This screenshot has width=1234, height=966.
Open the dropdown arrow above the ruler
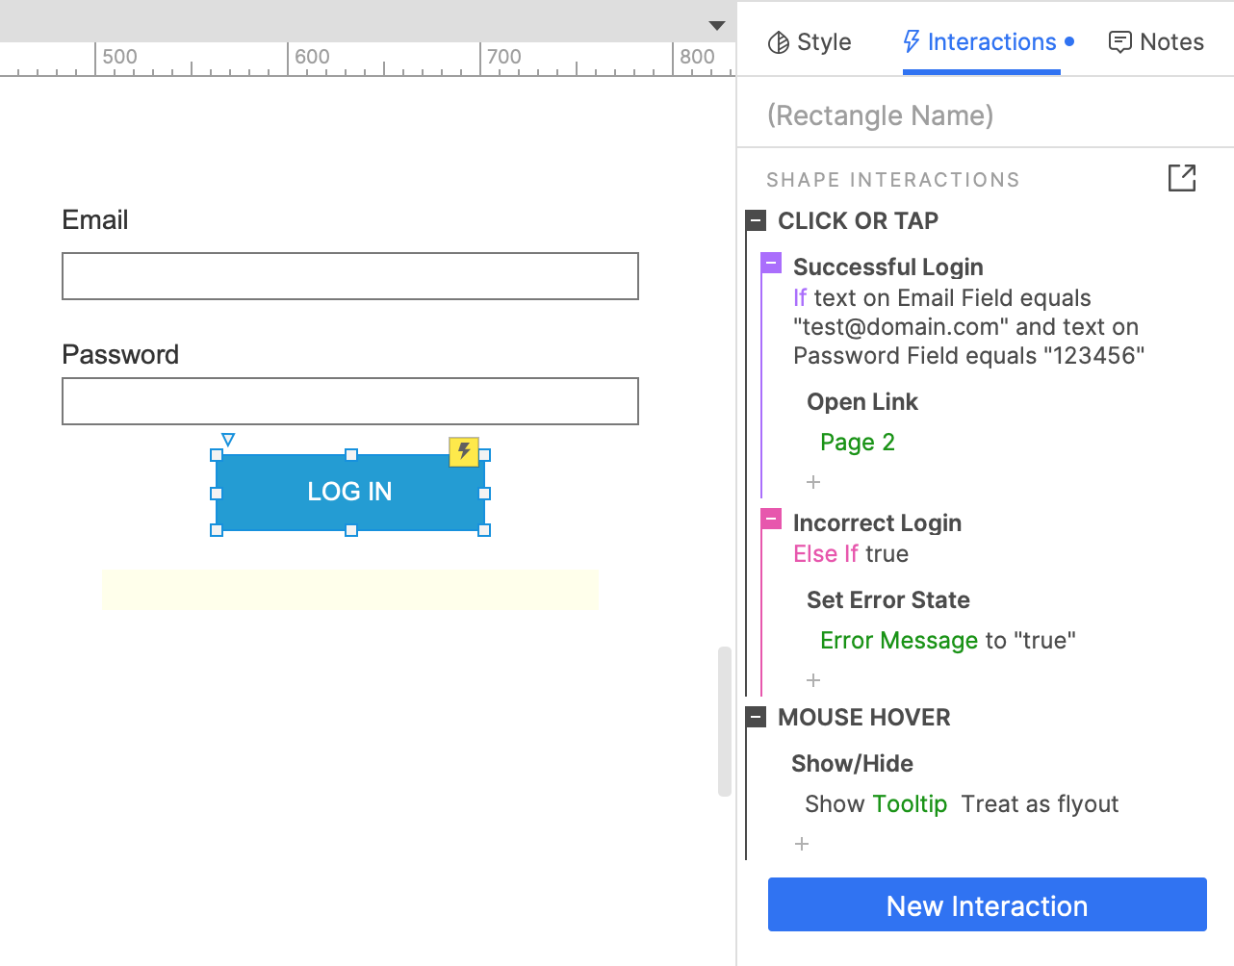[x=716, y=25]
